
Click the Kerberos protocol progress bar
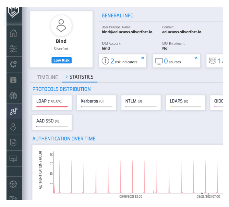point(96,106)
